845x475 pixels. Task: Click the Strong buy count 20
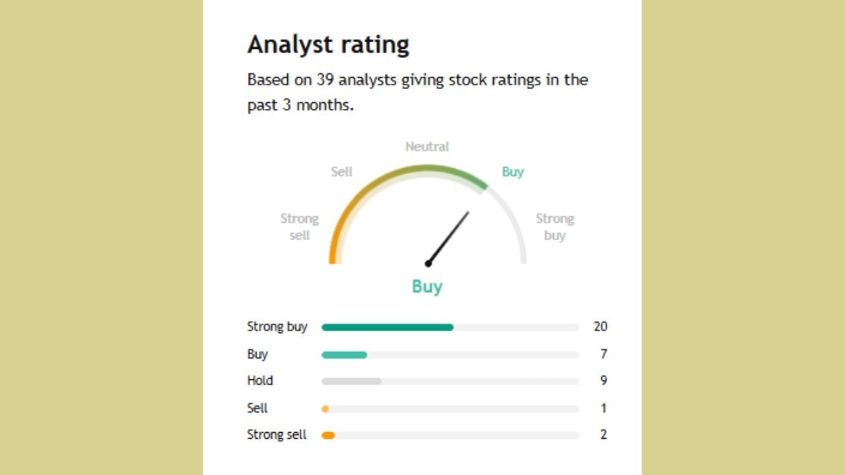600,327
